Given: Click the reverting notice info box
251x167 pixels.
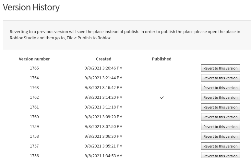Looking at the screenshot, I should click(127, 35).
